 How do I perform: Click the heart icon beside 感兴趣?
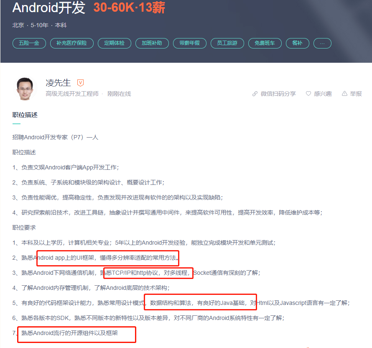point(308,94)
